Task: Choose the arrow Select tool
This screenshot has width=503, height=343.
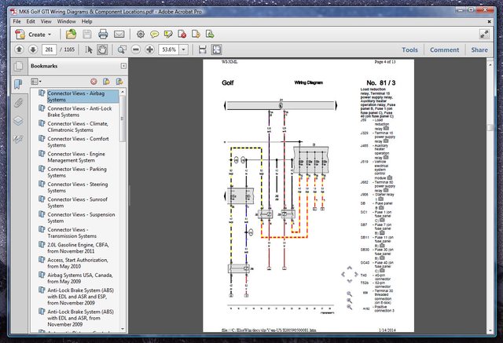Action: pos(88,49)
